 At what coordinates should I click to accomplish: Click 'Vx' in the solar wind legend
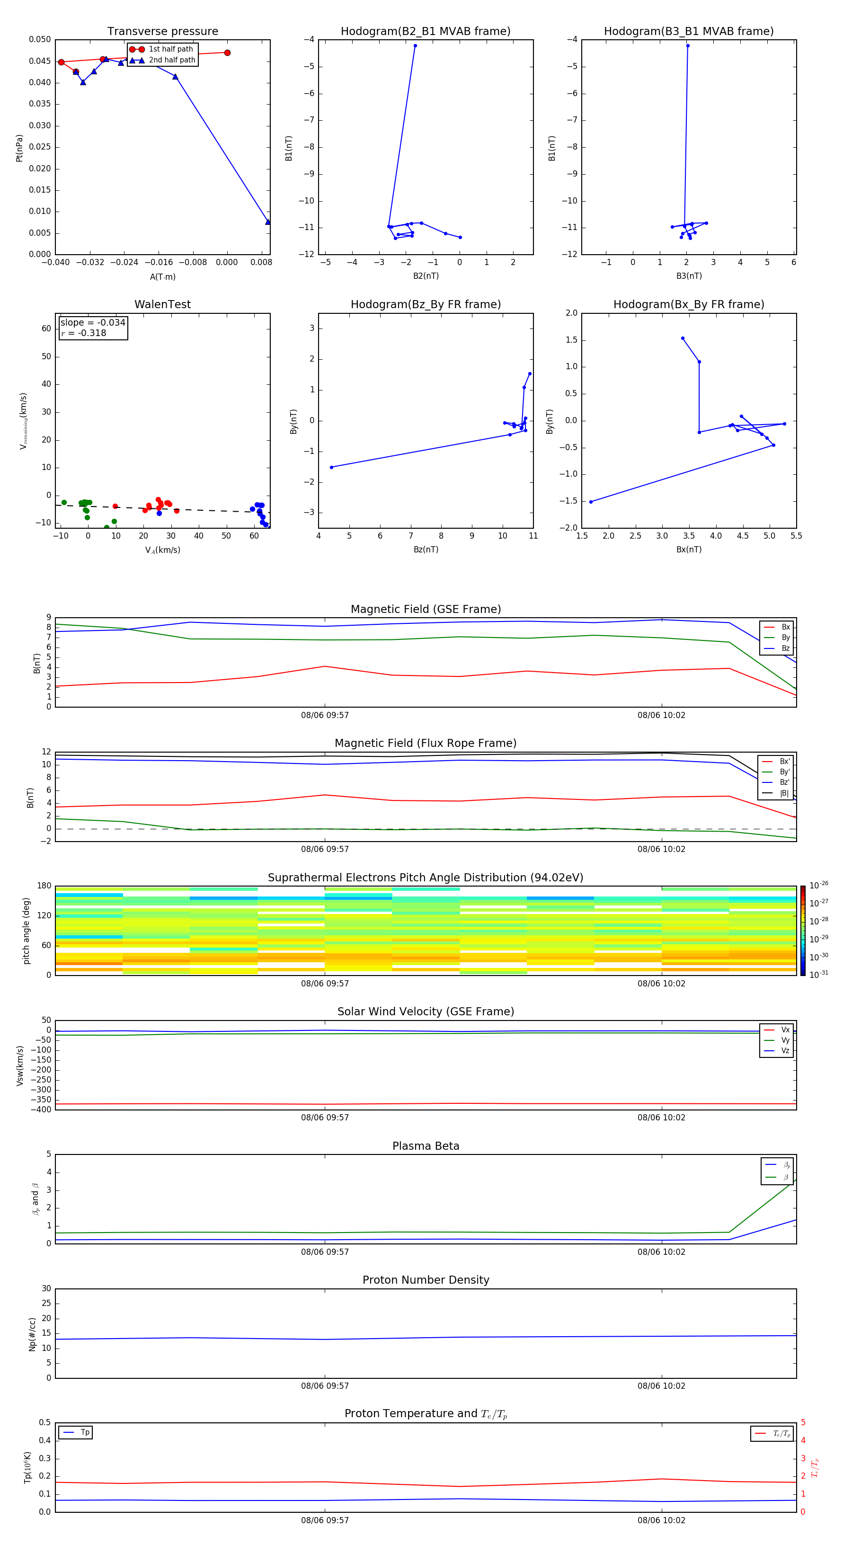pyautogui.click(x=777, y=1029)
